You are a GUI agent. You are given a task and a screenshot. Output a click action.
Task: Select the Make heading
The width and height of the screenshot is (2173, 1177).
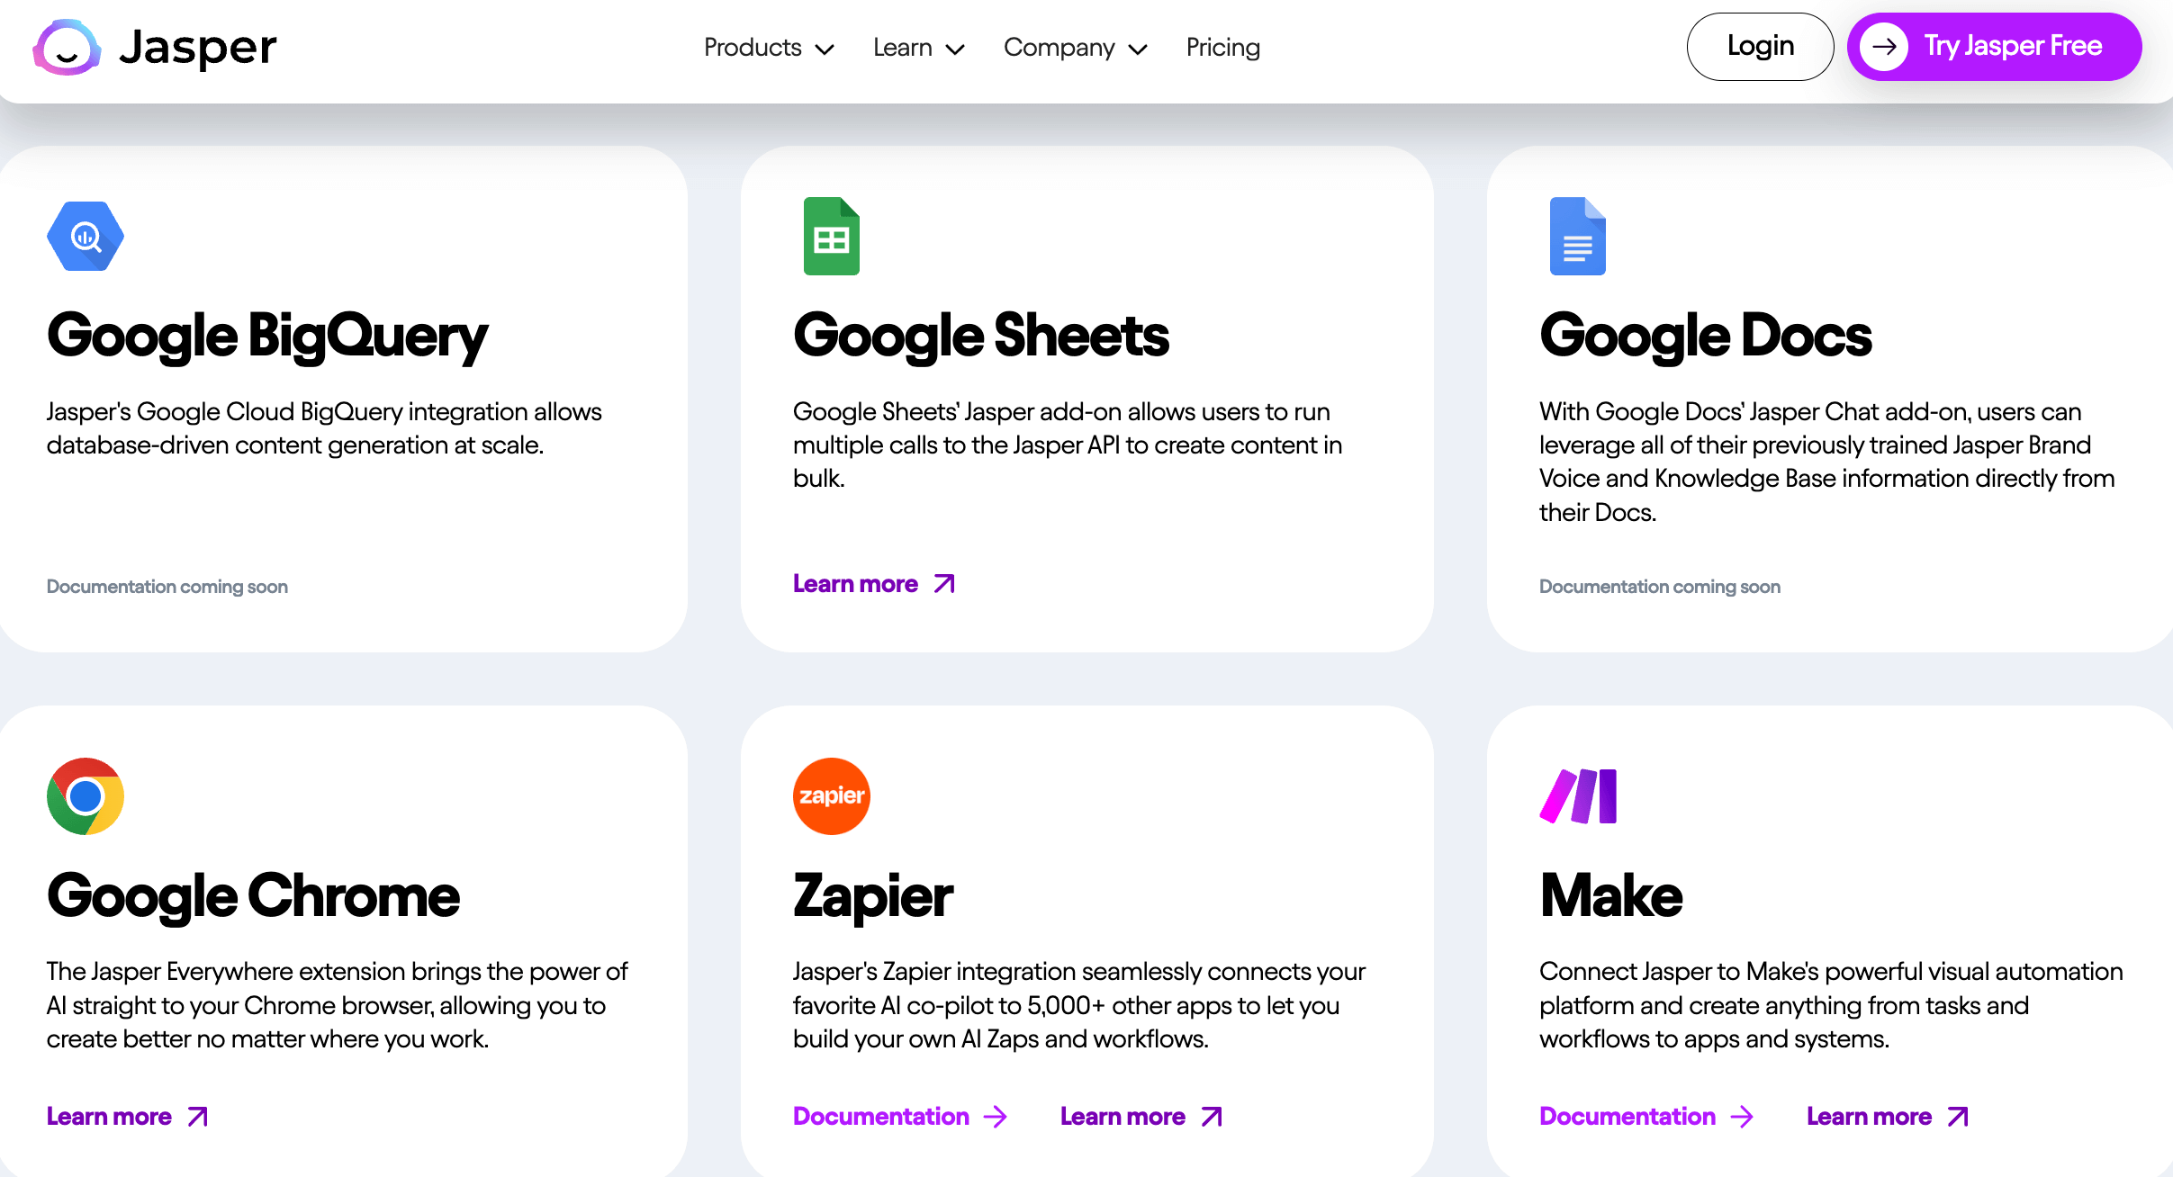[1611, 896]
